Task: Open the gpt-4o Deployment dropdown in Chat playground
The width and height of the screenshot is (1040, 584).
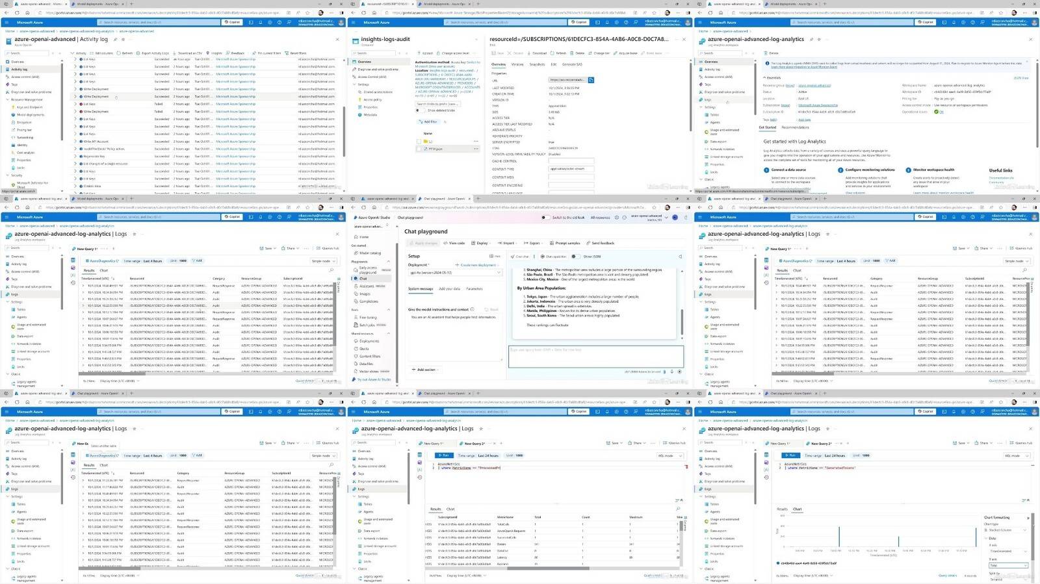Action: 454,273
